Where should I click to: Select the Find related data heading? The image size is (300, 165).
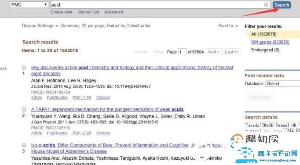pos(264,75)
